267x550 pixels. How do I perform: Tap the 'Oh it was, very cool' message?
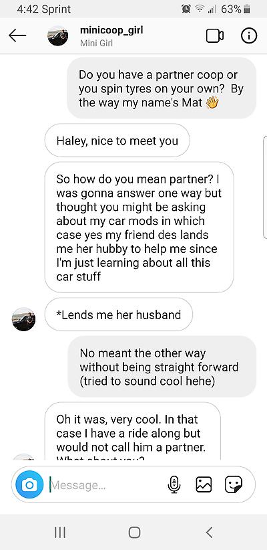point(133,432)
